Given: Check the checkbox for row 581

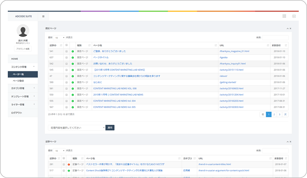Looking at the screenshot, I should click(x=67, y=89).
